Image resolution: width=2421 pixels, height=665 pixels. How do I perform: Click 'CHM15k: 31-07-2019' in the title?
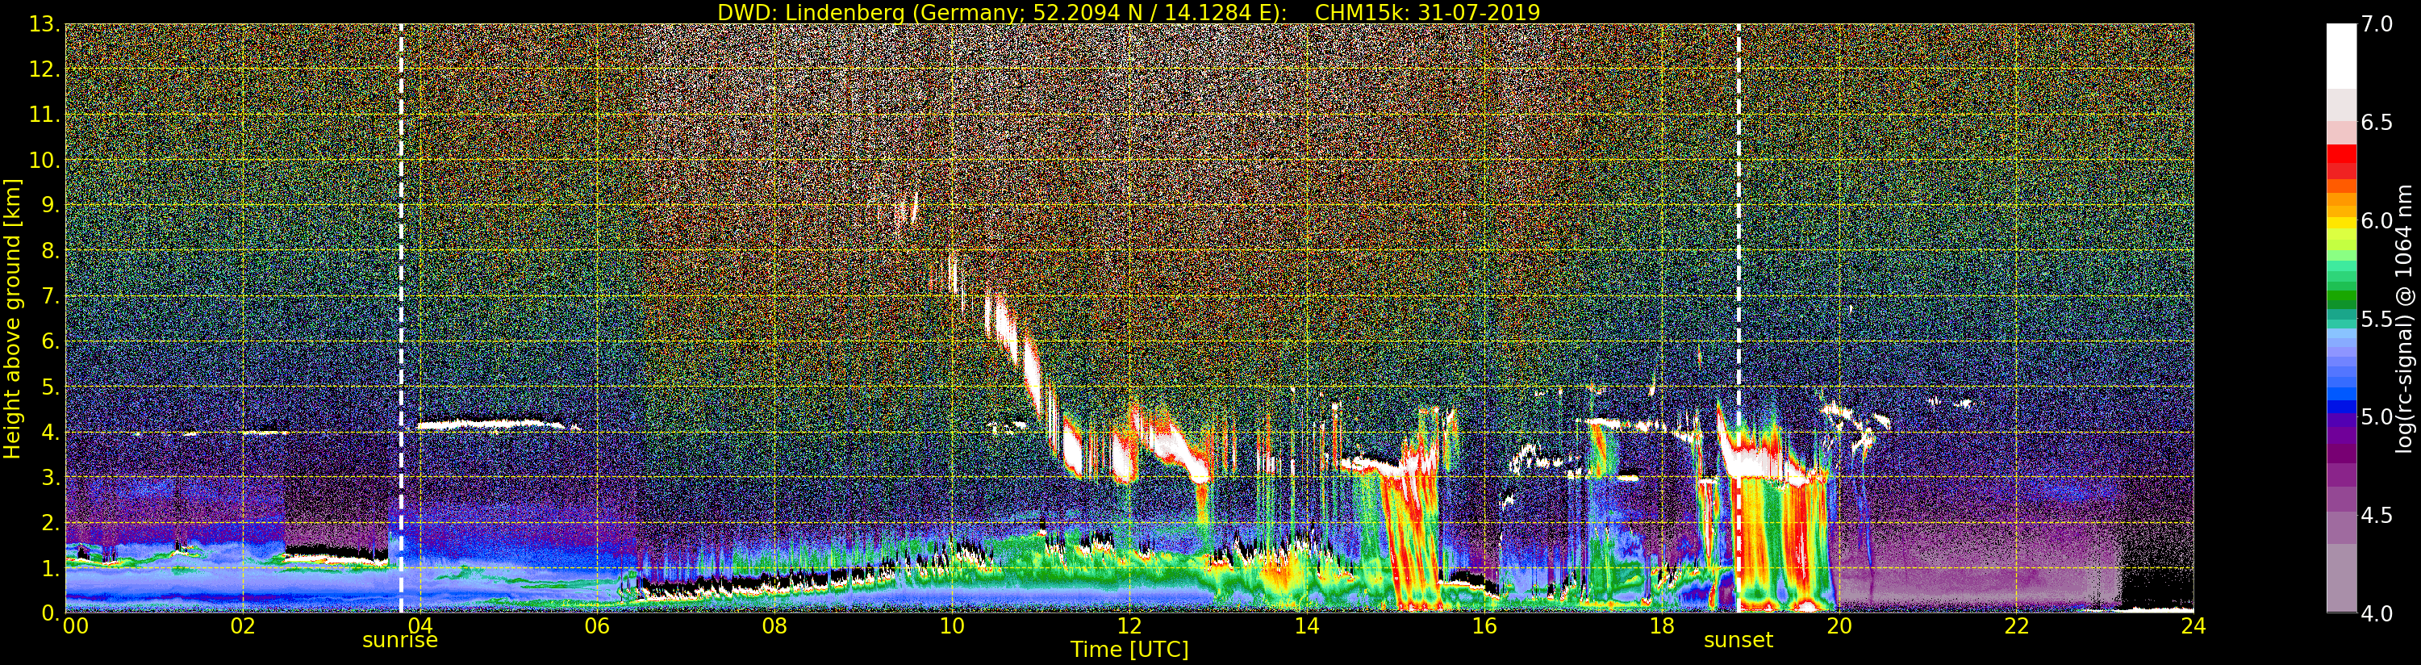pyautogui.click(x=1428, y=12)
